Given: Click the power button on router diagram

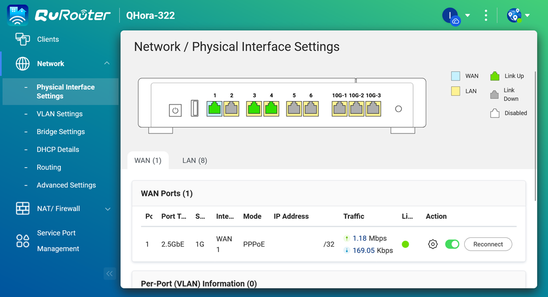Looking at the screenshot, I should click(175, 110).
